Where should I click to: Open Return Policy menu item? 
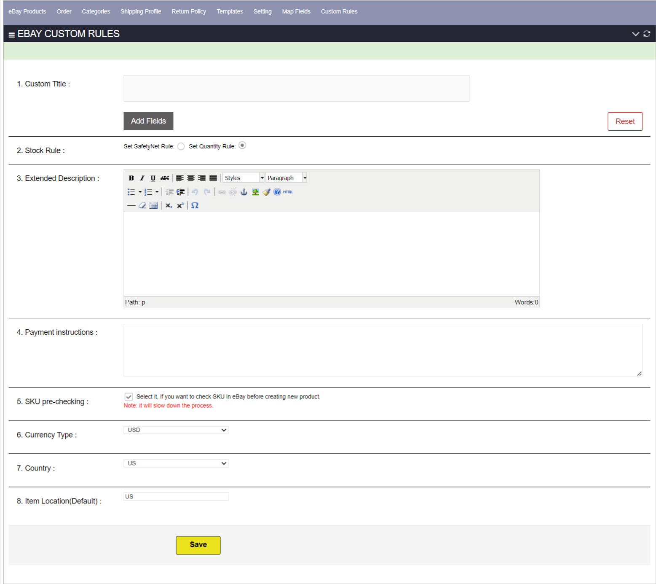point(189,11)
